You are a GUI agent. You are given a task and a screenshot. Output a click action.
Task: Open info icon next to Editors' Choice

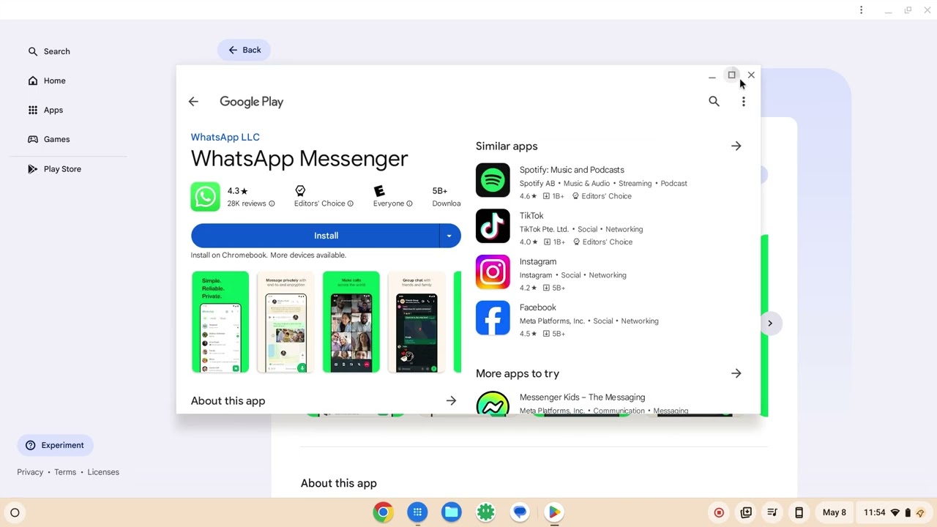click(350, 203)
